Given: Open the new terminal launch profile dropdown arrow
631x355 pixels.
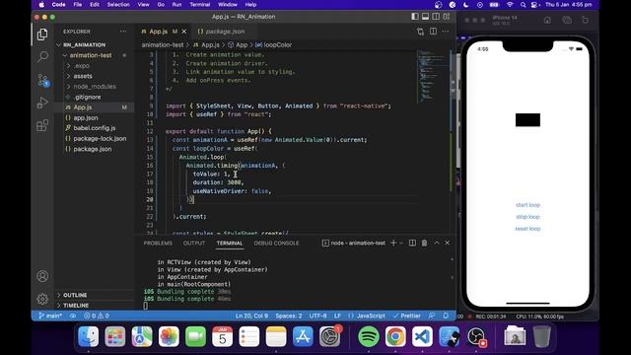Looking at the screenshot, I should tap(401, 243).
